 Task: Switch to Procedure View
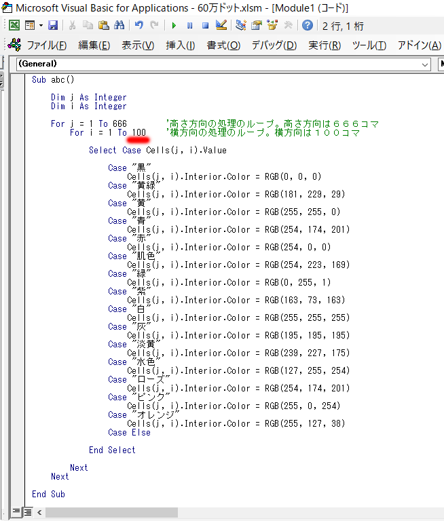pos(16,512)
